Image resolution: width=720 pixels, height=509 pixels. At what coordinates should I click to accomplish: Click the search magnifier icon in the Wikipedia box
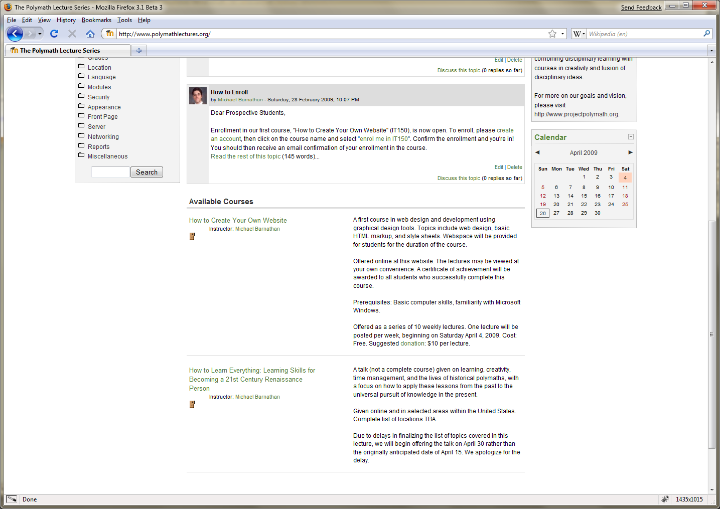706,34
